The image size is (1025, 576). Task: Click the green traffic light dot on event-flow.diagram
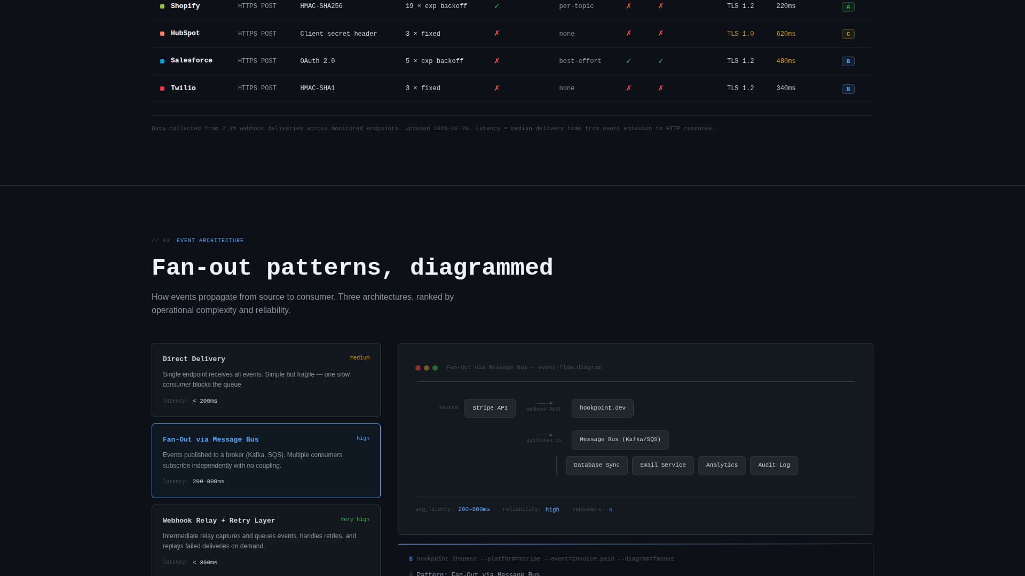tap(435, 367)
